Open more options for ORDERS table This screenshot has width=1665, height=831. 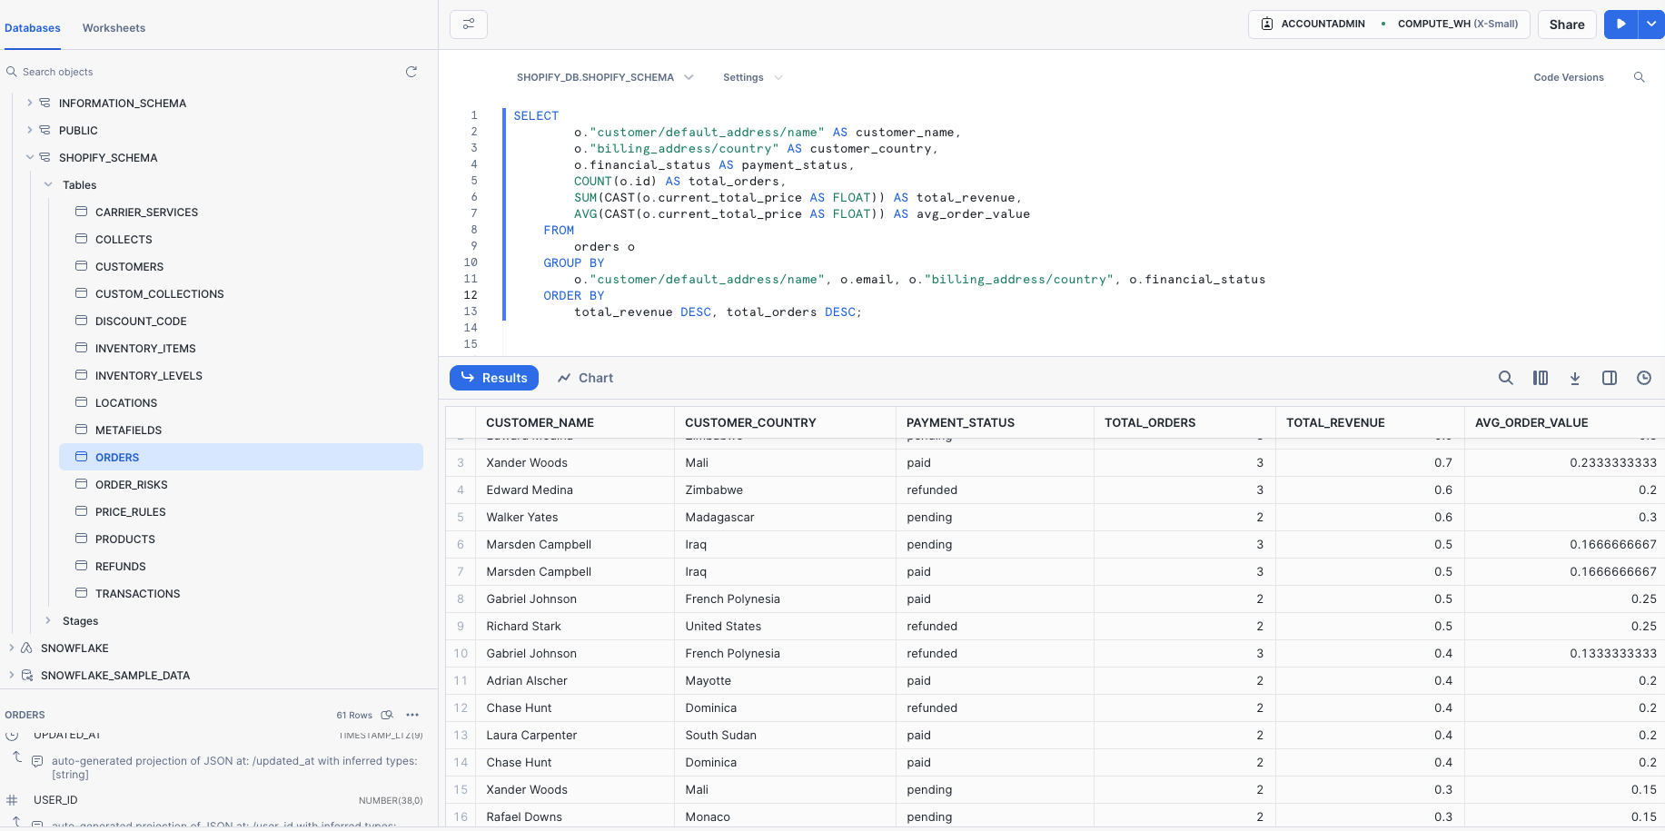[x=412, y=715]
